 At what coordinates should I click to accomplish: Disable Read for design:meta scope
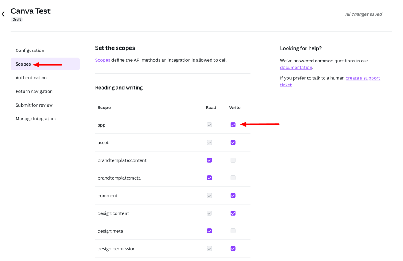click(209, 231)
